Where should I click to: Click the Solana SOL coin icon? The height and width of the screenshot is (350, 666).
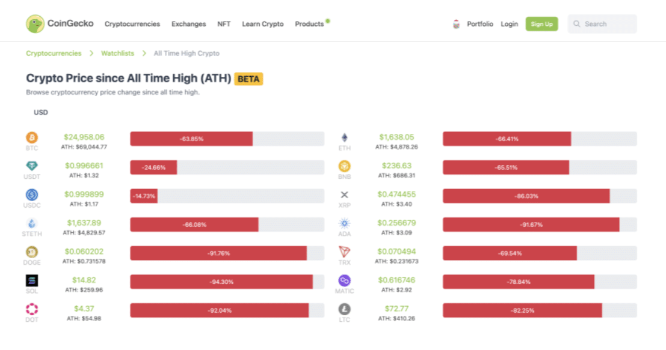32,280
